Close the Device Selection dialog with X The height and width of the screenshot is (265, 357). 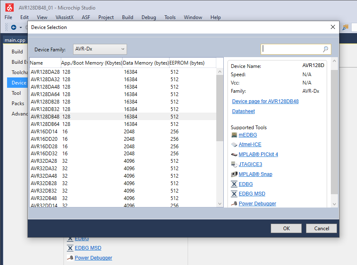333,27
